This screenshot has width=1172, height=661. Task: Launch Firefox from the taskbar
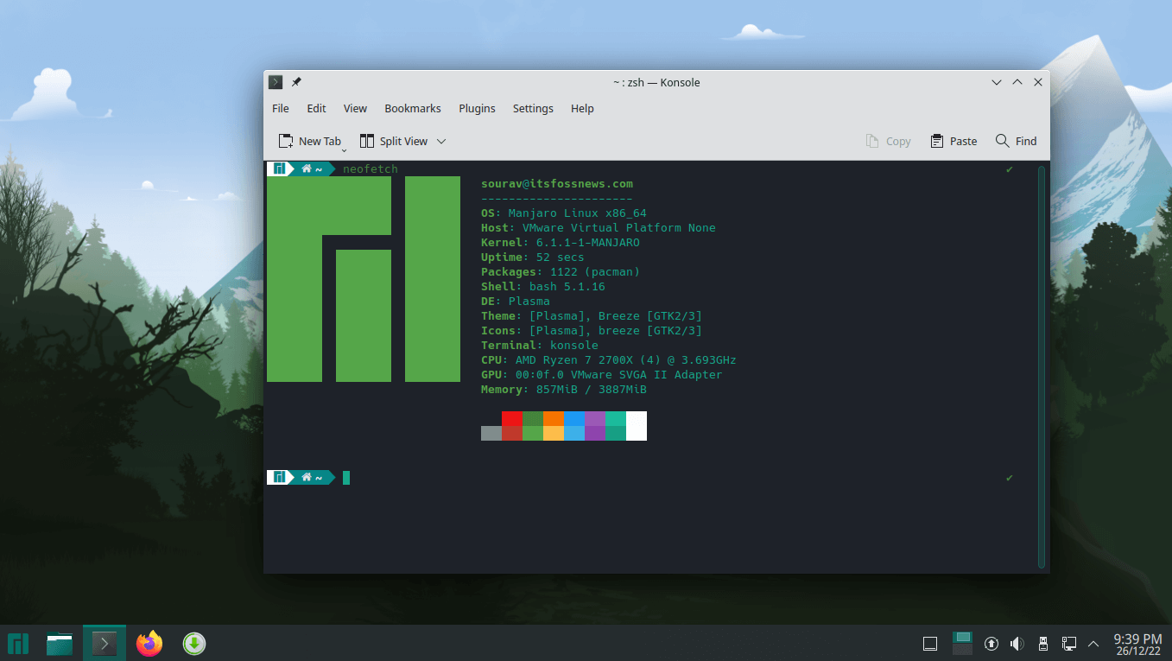pyautogui.click(x=149, y=643)
